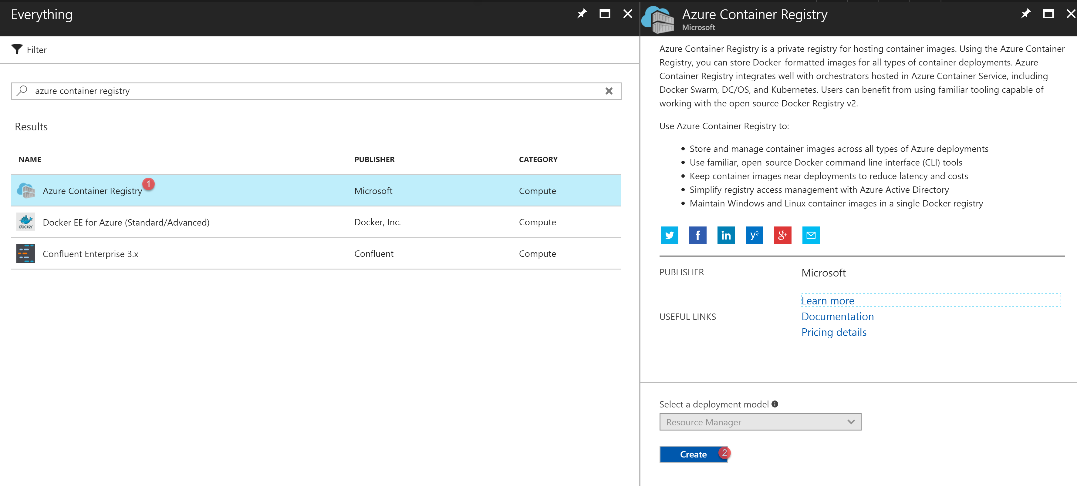Open the Documentation link

click(x=837, y=316)
